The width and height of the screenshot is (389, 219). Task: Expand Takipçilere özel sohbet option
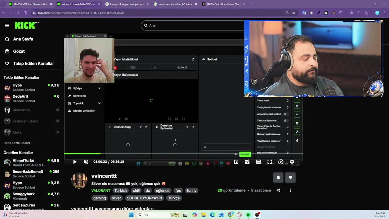pos(273,107)
